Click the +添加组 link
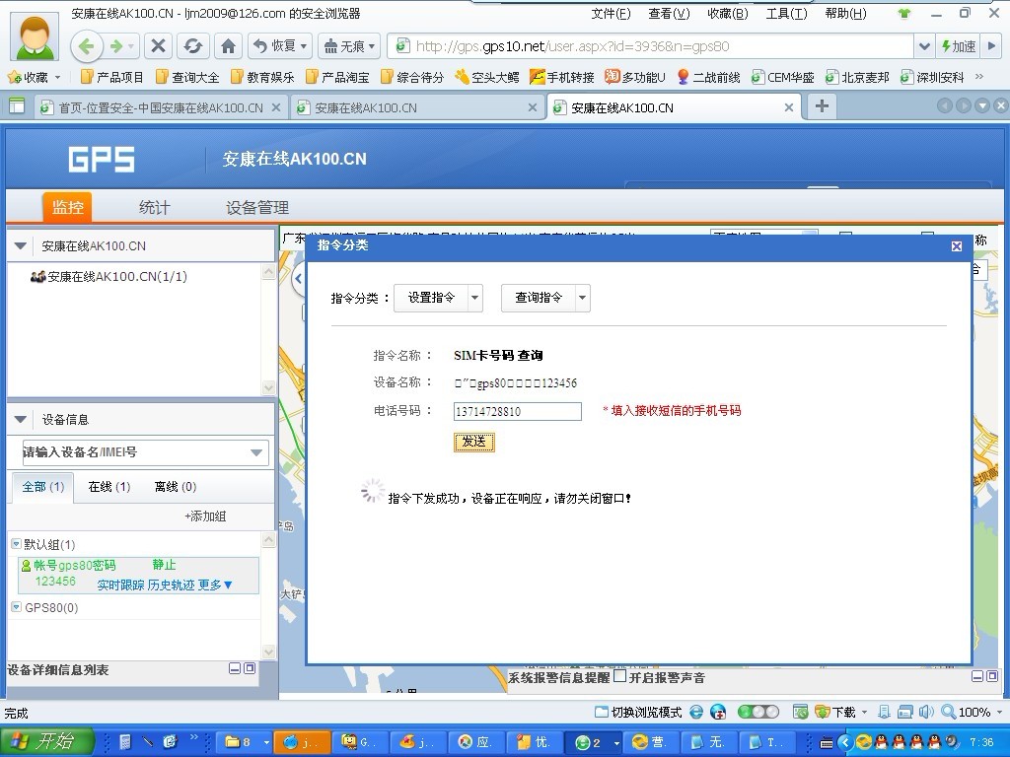The width and height of the screenshot is (1010, 757). pyautogui.click(x=205, y=516)
